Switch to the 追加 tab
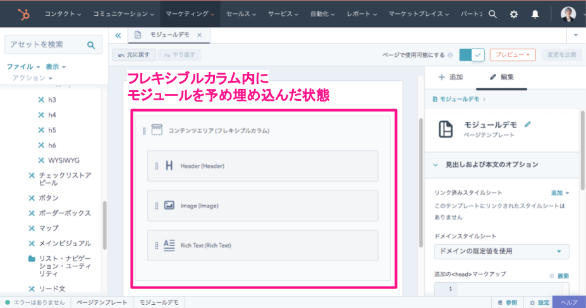Screen dimensions: 586x308 coord(451,78)
